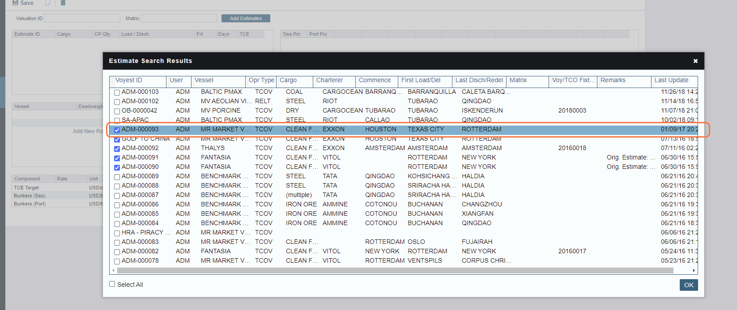
Task: Check the ADM-000103 row checkbox
Action: pos(117,92)
